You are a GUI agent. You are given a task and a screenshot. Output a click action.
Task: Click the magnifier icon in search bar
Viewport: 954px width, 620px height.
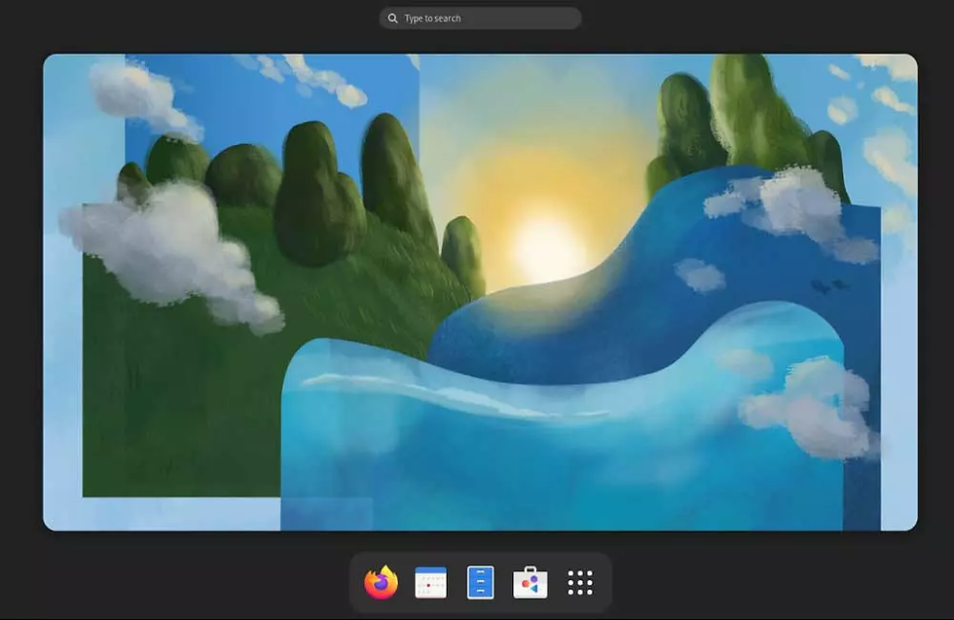(393, 18)
